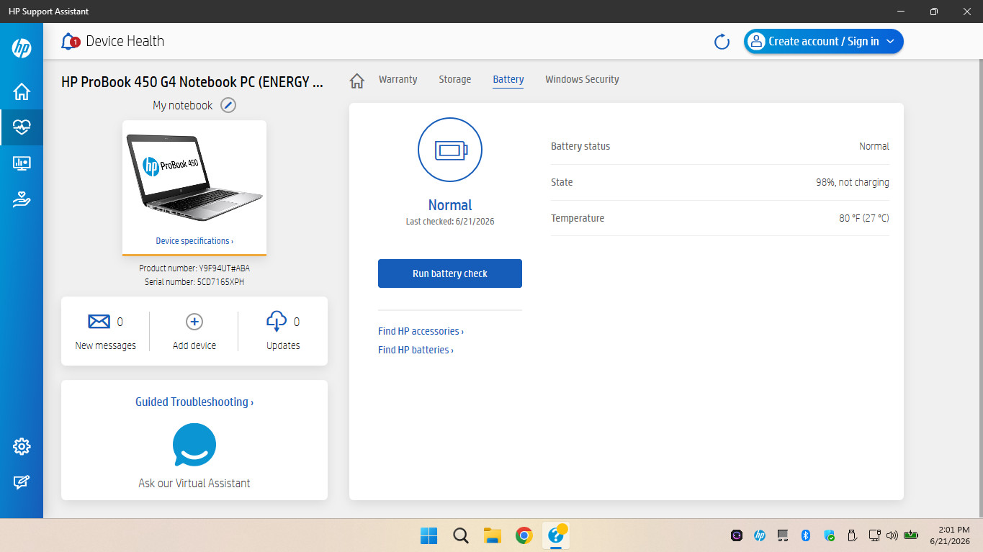This screenshot has height=552, width=983.
Task: Select the Battery tab
Action: 508,79
